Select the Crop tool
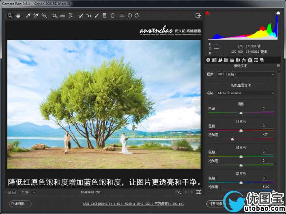Viewport: 286px width, 214px height. (x=54, y=16)
